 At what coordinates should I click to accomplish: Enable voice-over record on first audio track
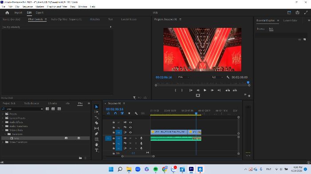141,138
